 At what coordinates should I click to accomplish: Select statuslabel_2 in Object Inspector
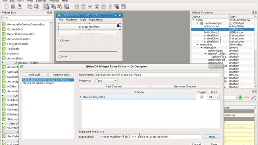(213, 39)
